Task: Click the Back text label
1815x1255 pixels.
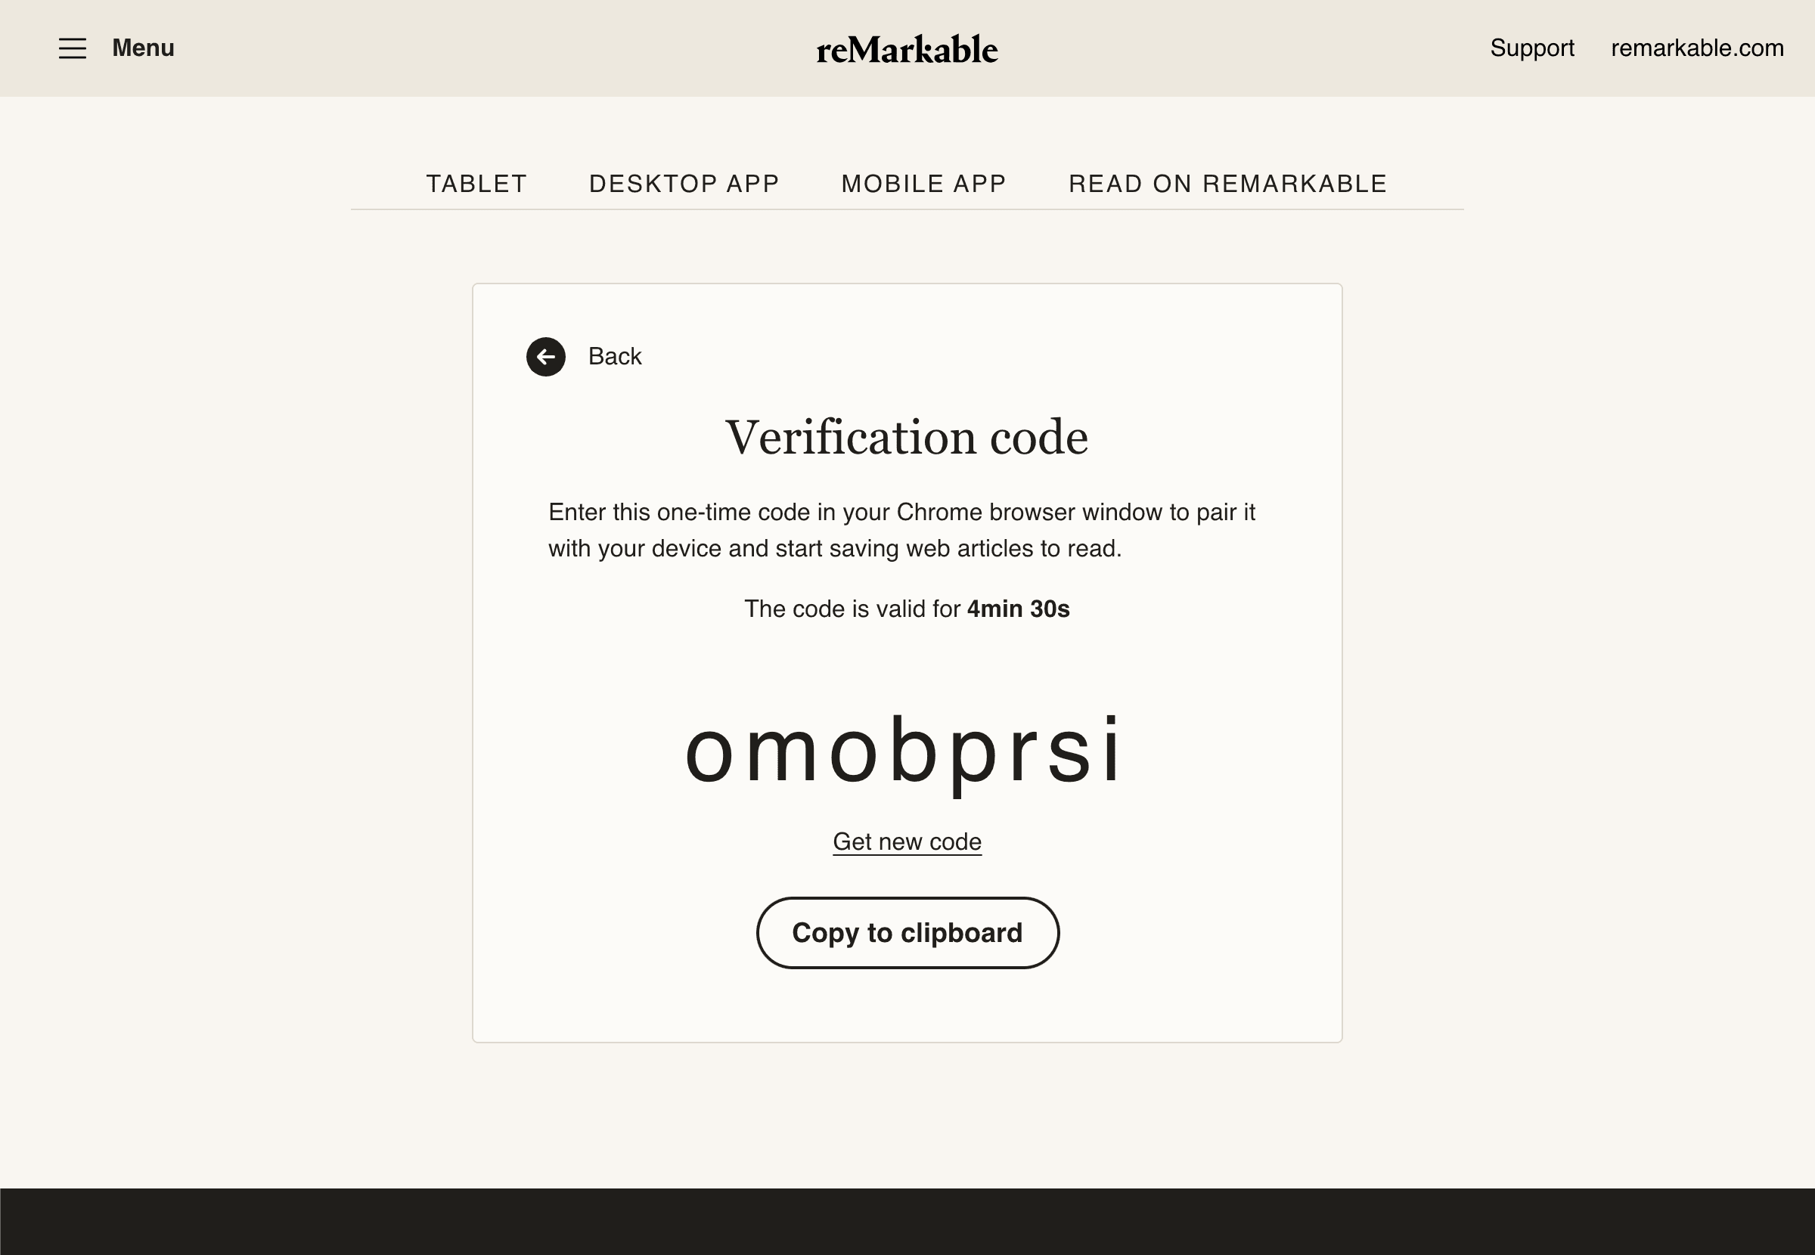Action: (x=615, y=356)
